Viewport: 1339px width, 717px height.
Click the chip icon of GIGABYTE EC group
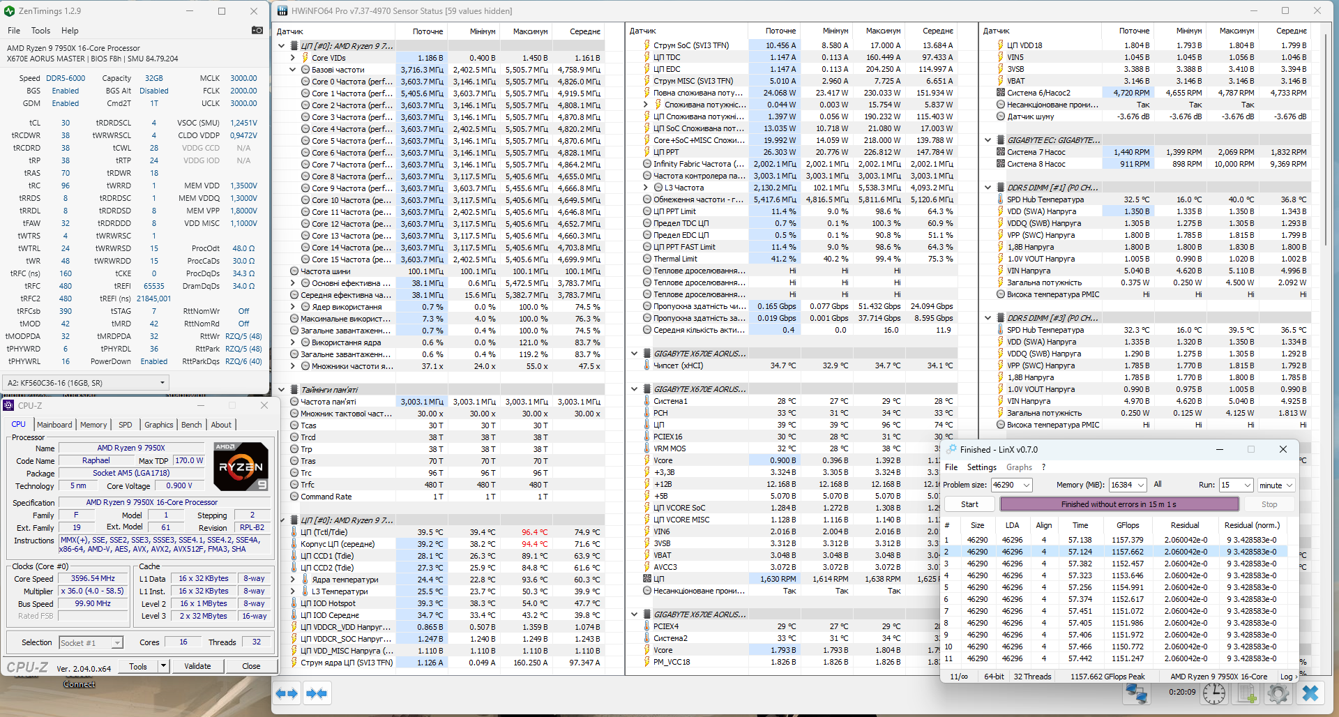click(x=1001, y=140)
